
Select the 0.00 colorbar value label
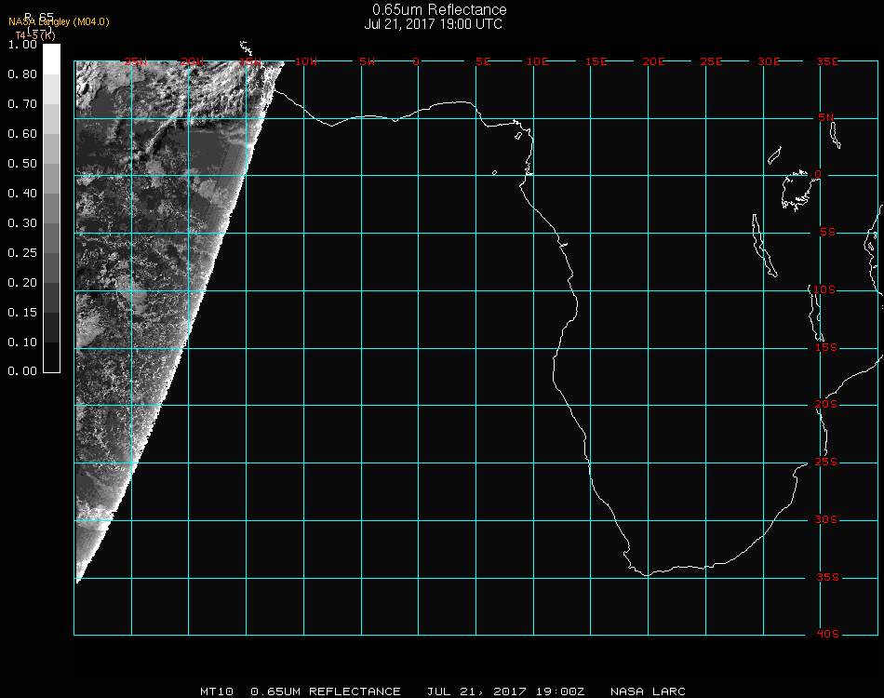point(22,371)
